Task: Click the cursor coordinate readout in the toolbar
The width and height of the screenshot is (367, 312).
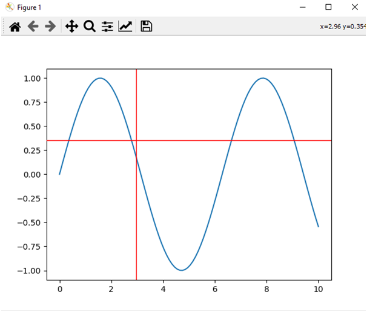Action: pyautogui.click(x=343, y=26)
